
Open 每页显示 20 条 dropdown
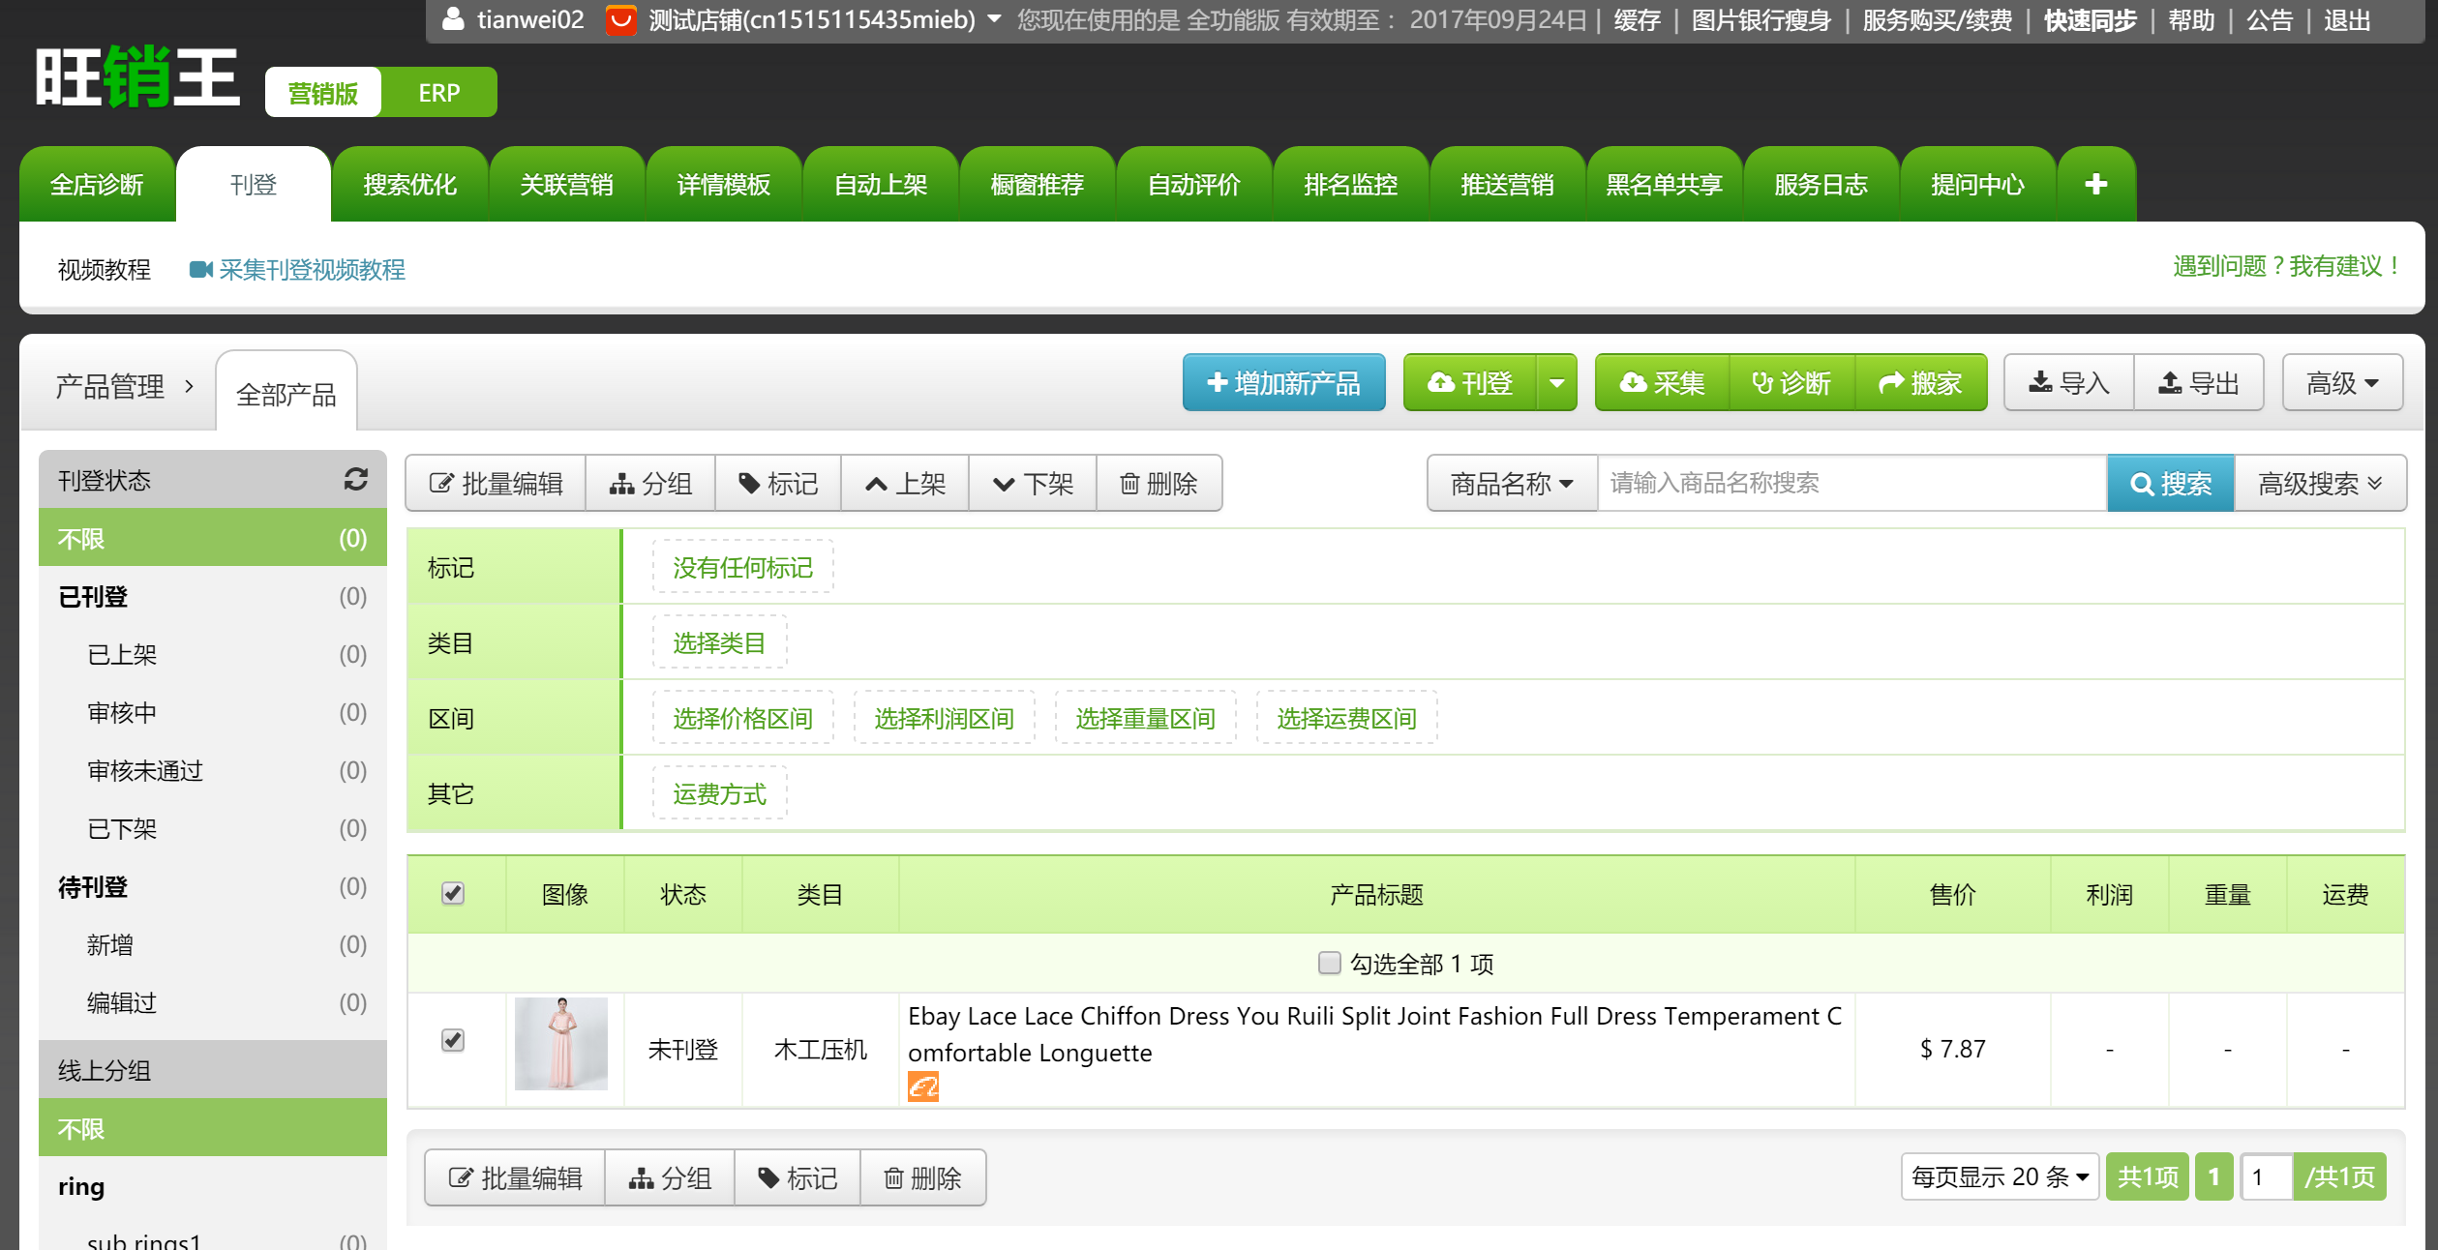click(x=2000, y=1176)
